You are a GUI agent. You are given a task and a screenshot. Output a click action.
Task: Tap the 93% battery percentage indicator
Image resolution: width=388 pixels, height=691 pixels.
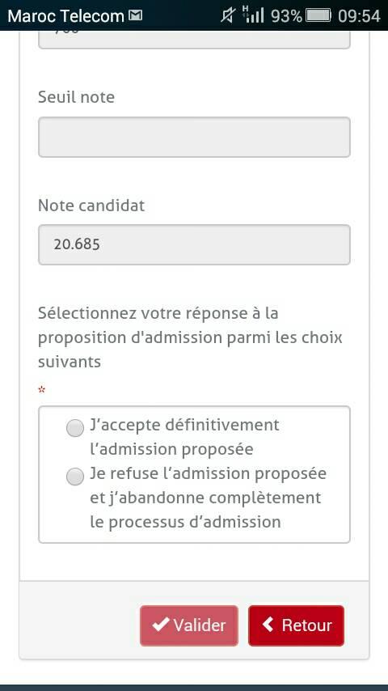click(287, 16)
